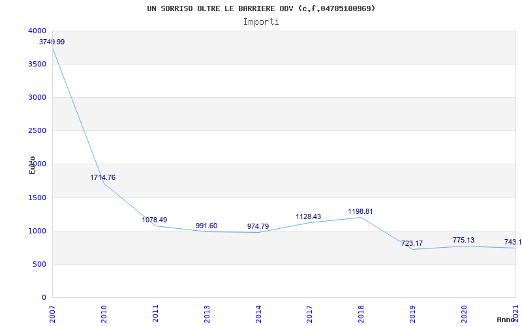This screenshot has height=326, width=522.
Task: Click the 2018 x-axis year label
Action: pyautogui.click(x=361, y=314)
